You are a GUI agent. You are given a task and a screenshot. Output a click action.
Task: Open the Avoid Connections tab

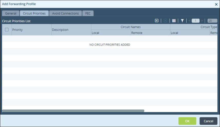65,13
